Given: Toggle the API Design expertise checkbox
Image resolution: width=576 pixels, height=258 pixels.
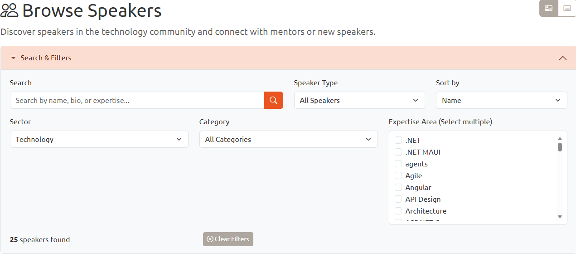Looking at the screenshot, I should point(398,199).
